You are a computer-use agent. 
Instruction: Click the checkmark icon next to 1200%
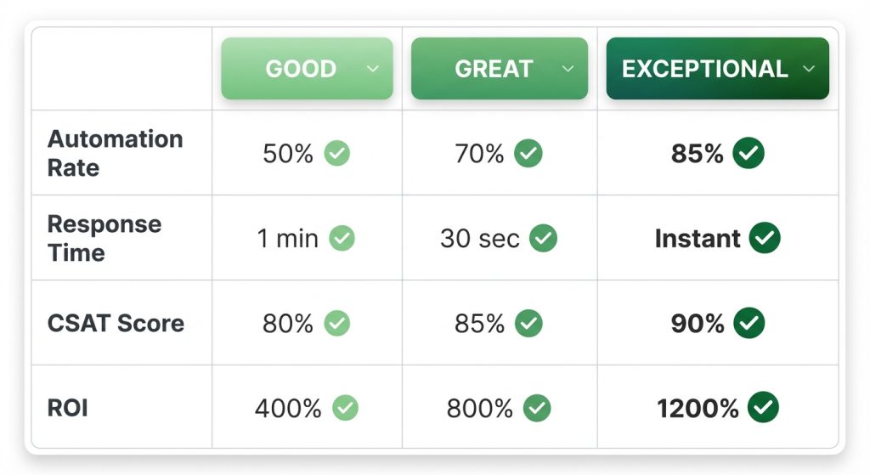click(x=764, y=408)
